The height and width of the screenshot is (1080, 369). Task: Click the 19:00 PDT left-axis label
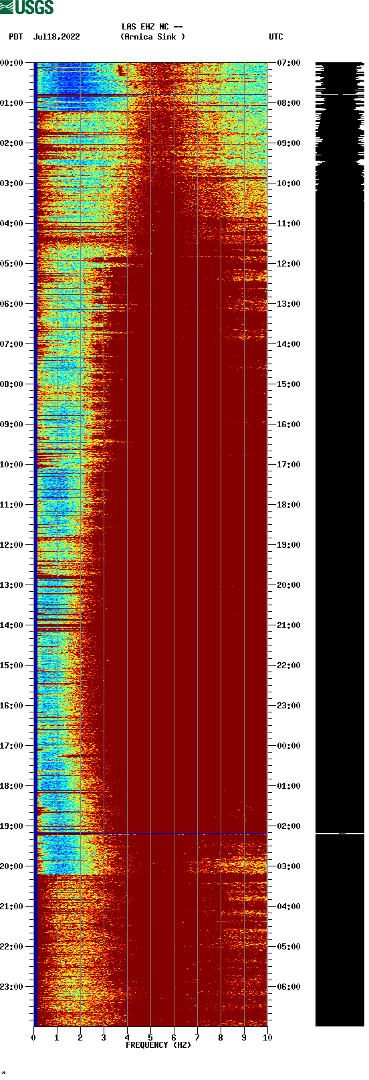(x=12, y=826)
